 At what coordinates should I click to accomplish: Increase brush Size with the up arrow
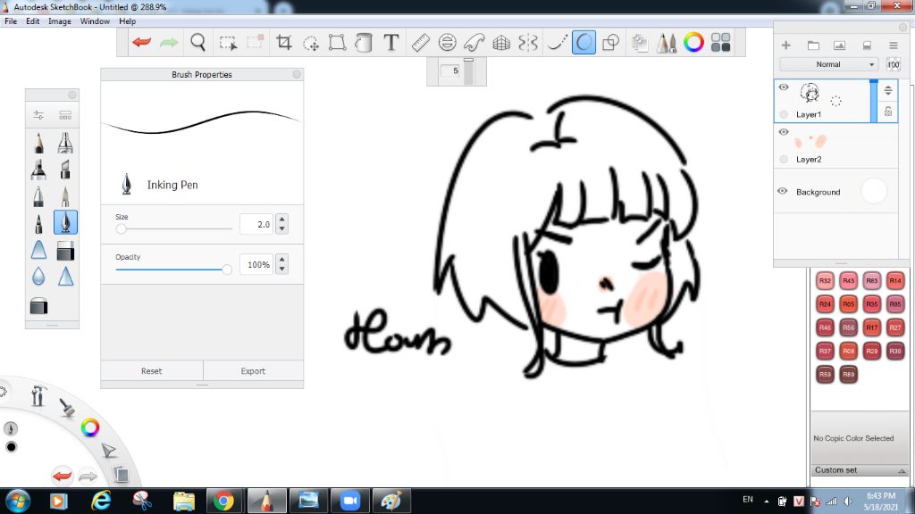tap(282, 220)
